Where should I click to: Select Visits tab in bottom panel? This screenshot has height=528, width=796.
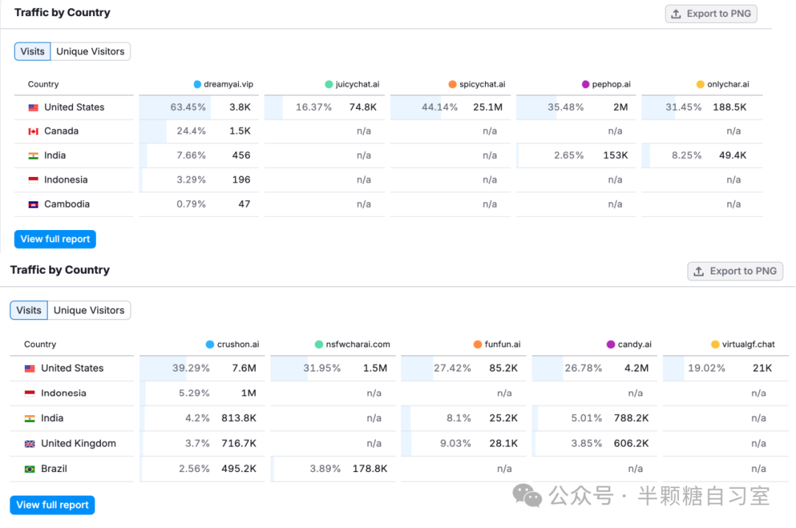tap(29, 310)
